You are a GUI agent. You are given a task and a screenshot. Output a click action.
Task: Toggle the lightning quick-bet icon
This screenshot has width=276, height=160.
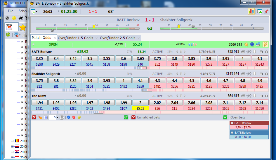[x=265, y=44]
